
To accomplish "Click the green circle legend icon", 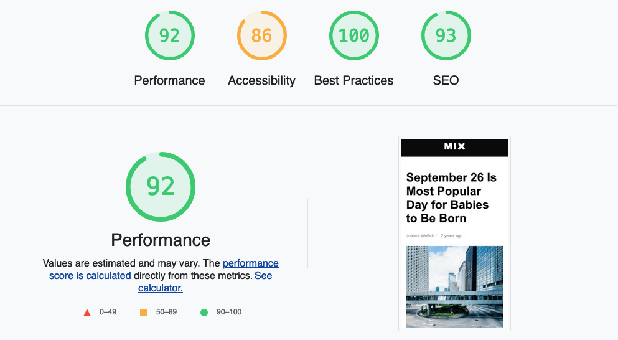I will [x=204, y=313].
